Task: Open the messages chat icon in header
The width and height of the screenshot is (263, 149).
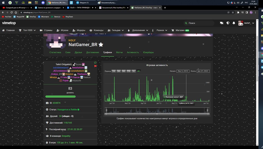Action: [222, 23]
